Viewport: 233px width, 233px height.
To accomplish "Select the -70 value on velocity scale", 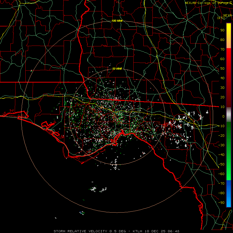I will (221, 184).
